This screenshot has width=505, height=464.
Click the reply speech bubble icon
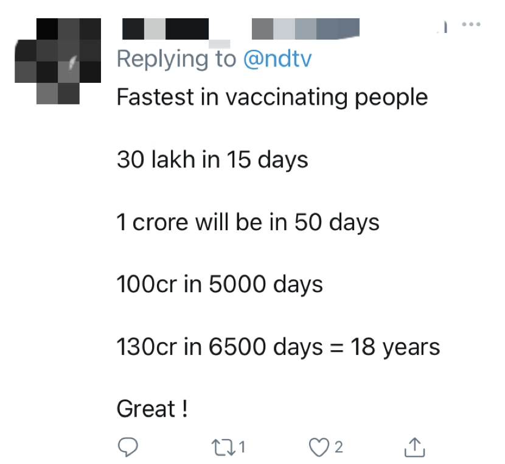click(127, 448)
